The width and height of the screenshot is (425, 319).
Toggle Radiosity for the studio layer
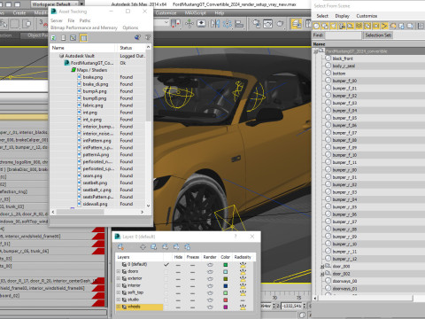243,300
